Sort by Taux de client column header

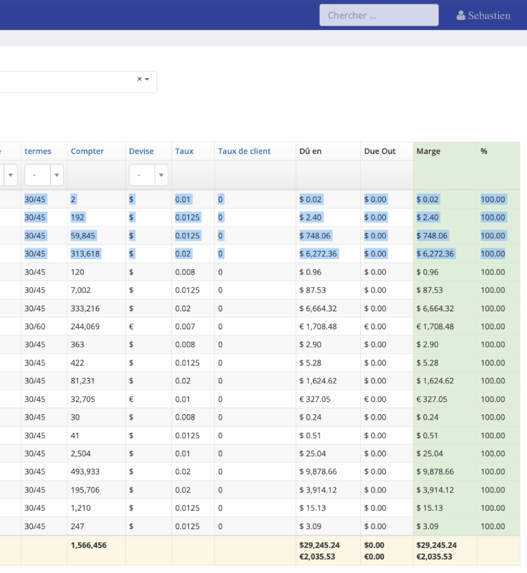[244, 151]
